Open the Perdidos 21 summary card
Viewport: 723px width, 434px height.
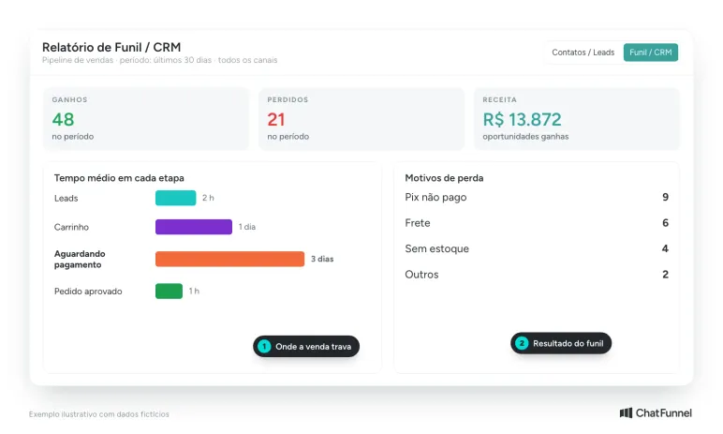point(361,119)
